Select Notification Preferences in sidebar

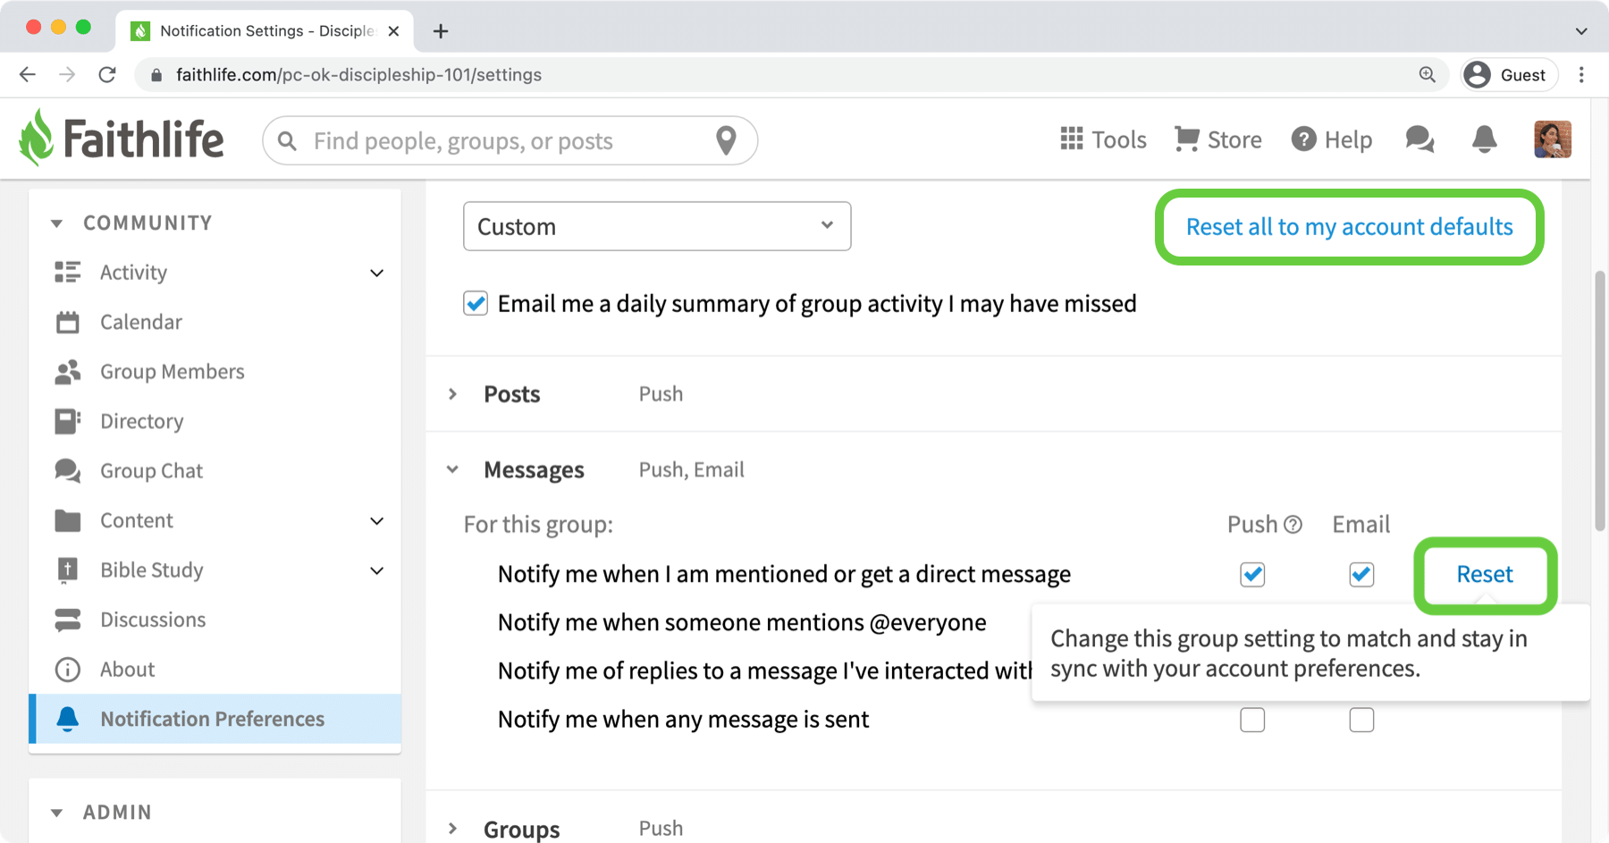(215, 719)
